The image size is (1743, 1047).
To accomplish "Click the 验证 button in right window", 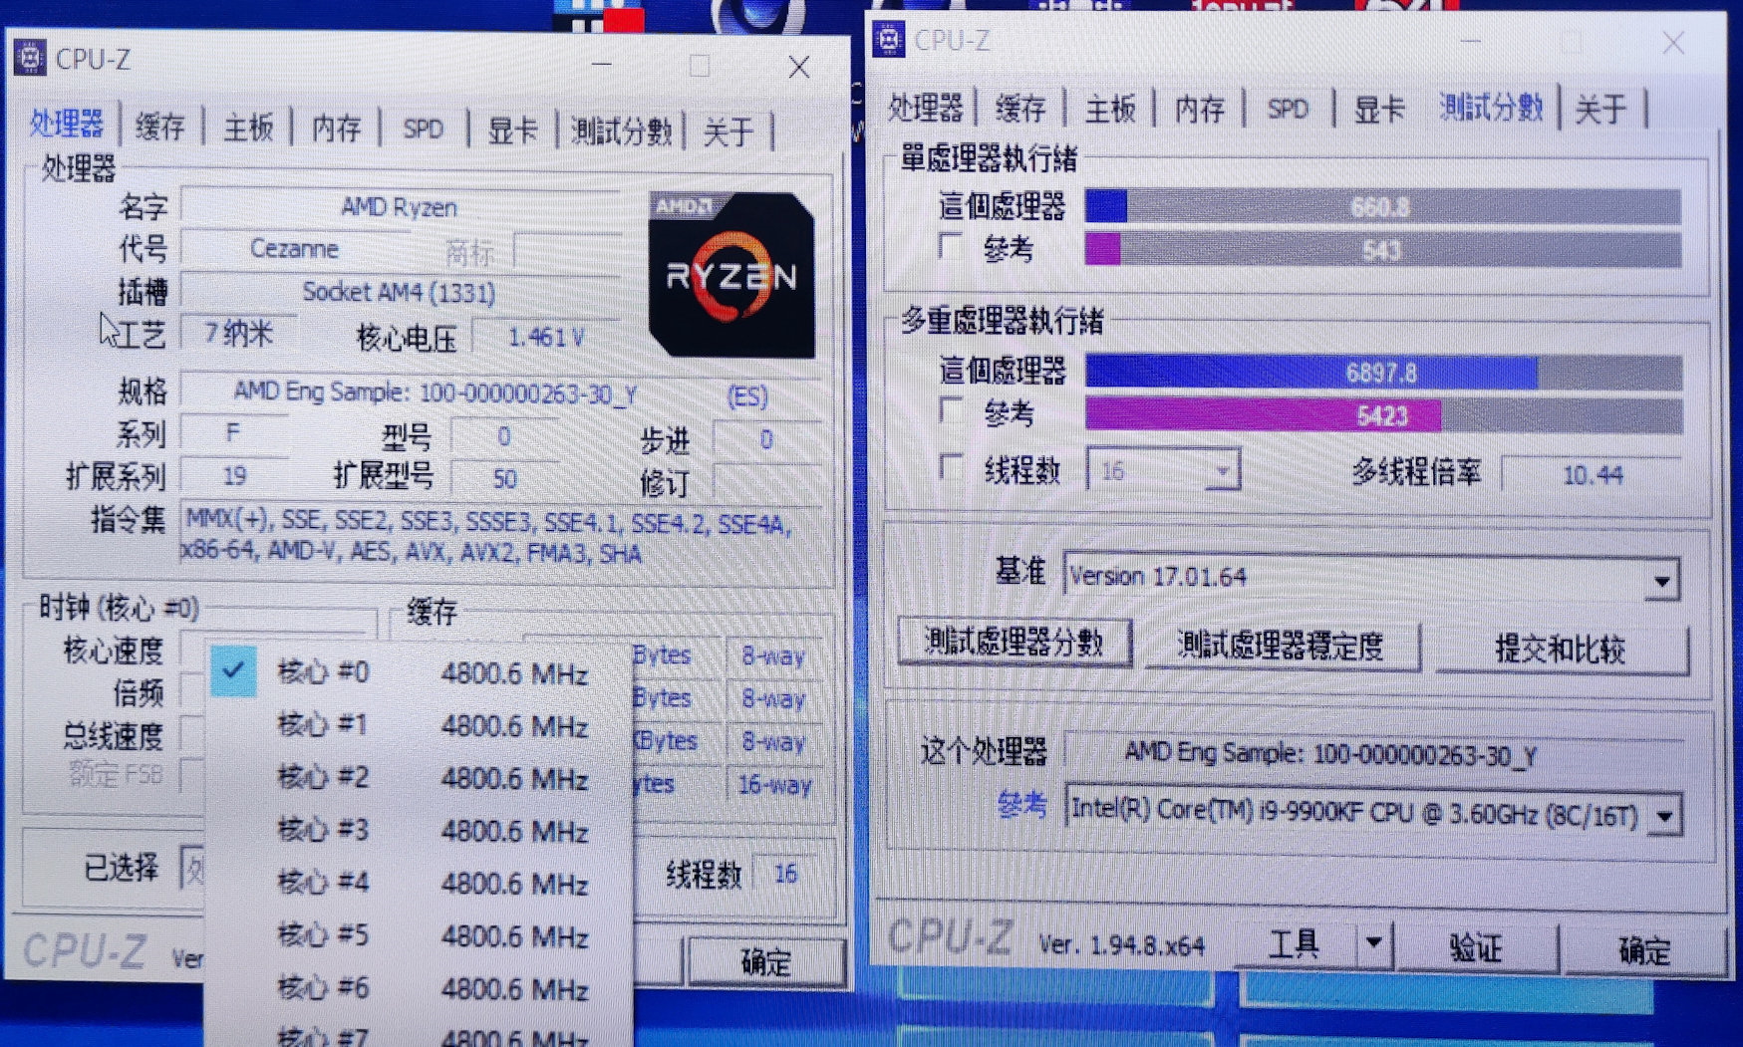I will click(1476, 946).
